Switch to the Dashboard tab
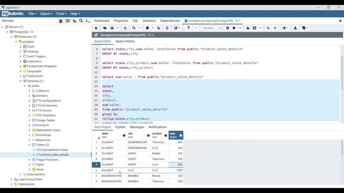The image size is (344, 193). (102, 20)
